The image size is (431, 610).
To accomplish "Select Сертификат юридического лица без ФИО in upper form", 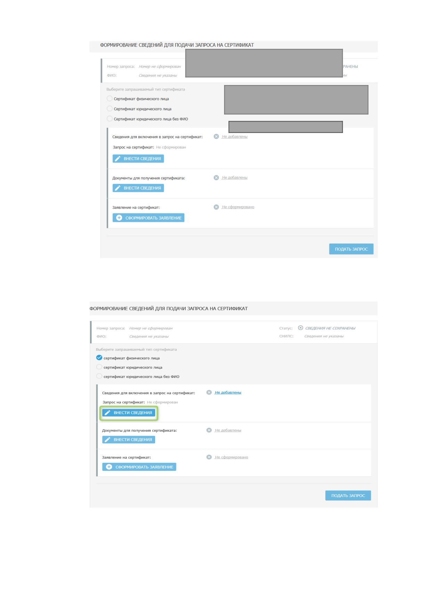I will click(110, 119).
